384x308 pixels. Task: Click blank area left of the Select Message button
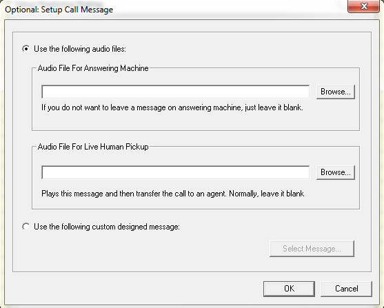147,249
